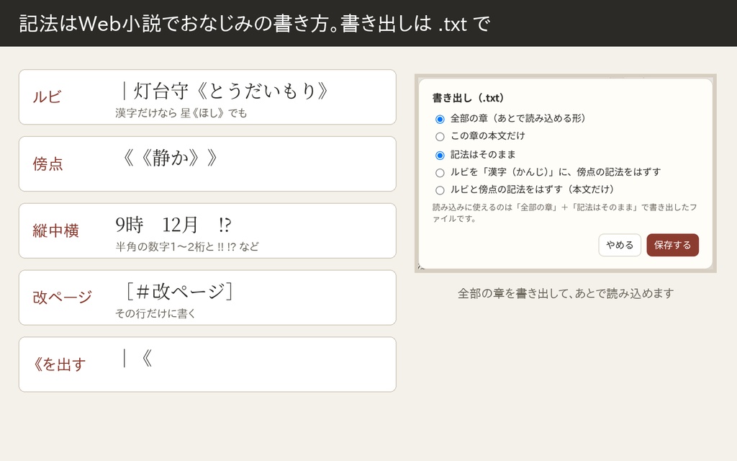
Task: Click the header title 記法はWeb小説でおなじみ
Action: 254,24
